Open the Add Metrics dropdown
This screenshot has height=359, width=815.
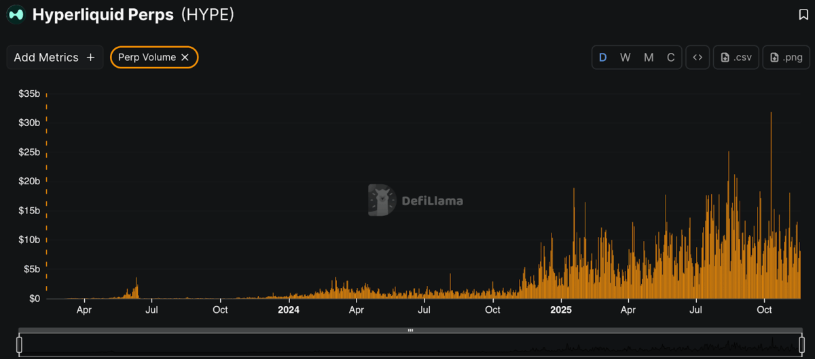(x=54, y=58)
